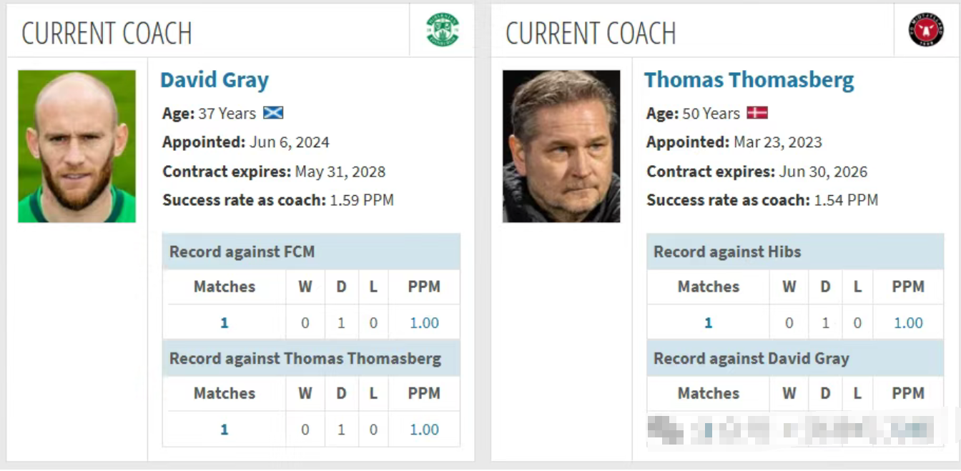Click matches count in Record against FCM
The image size is (961, 471).
click(x=224, y=323)
